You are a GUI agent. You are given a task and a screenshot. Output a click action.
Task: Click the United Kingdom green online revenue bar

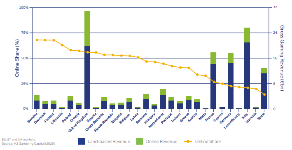87,29
